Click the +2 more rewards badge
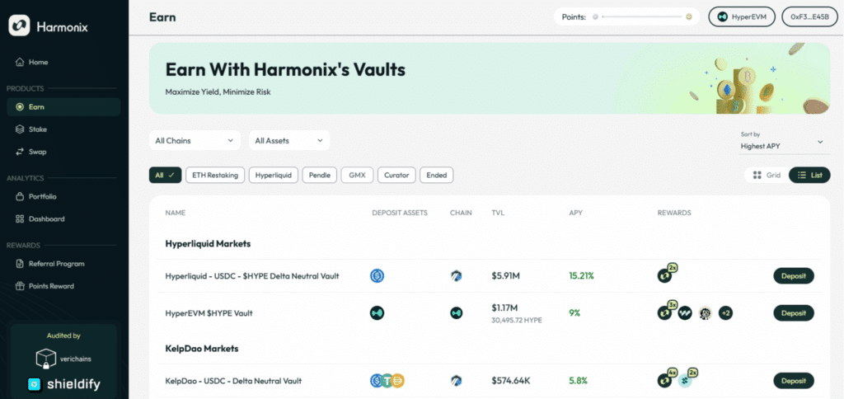 [x=725, y=312]
